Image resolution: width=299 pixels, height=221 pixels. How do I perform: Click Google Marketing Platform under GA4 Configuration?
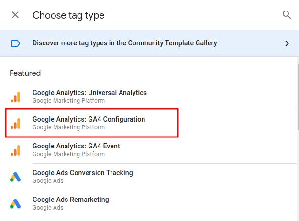(68, 127)
